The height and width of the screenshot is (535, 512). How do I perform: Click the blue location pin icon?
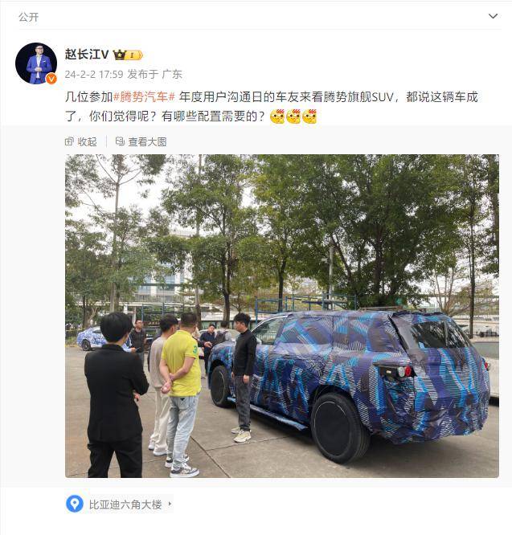pos(75,504)
